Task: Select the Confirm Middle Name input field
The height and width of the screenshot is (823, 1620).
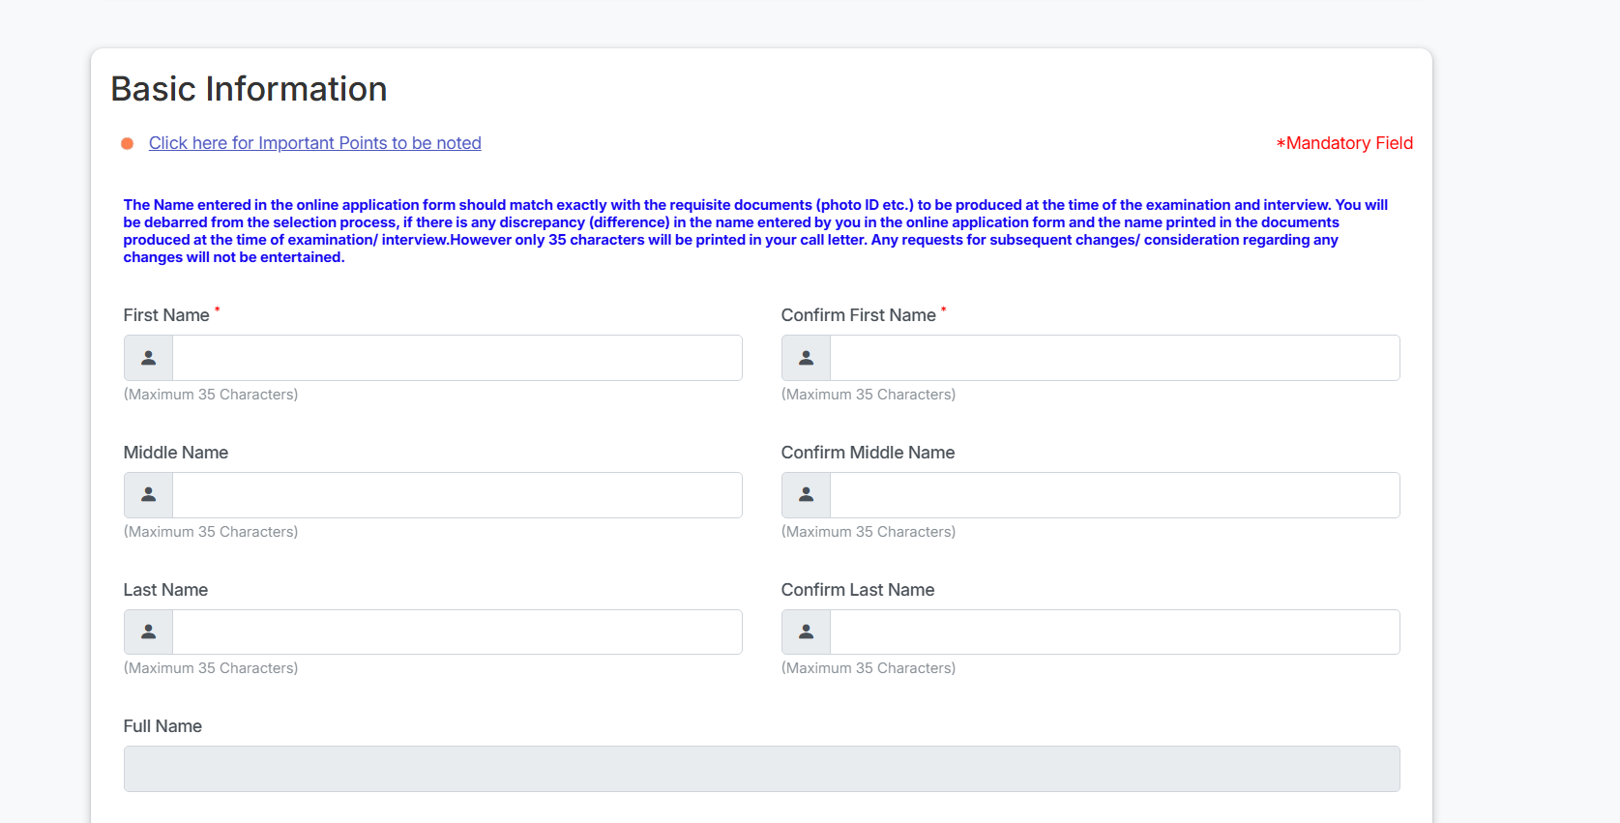Action: click(1114, 495)
